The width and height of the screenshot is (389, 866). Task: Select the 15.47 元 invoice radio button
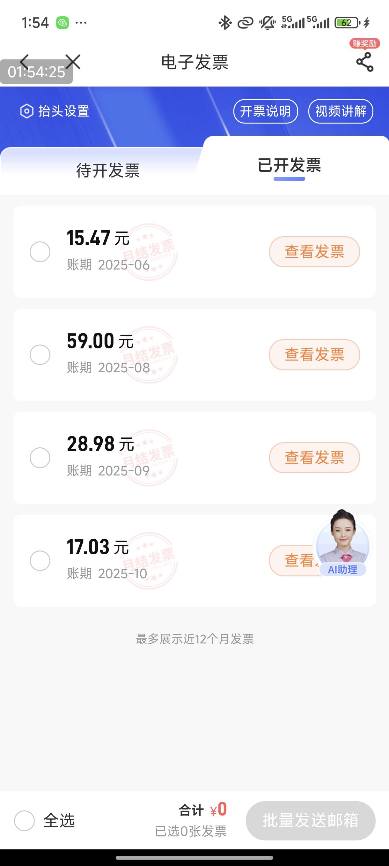40,252
